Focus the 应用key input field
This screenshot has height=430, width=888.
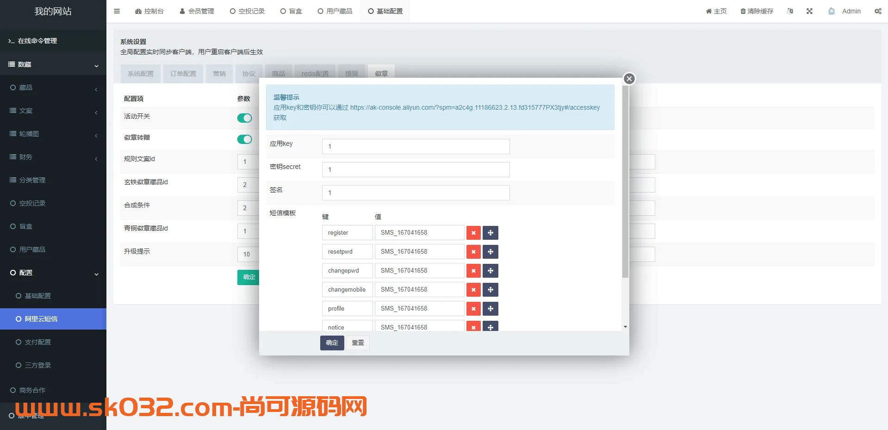pos(416,146)
